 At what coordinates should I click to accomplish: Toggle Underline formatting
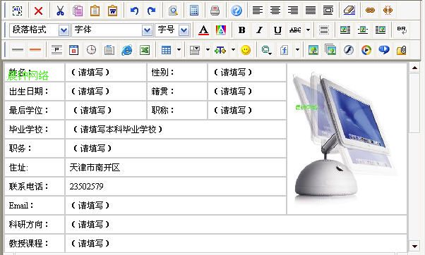point(277,30)
